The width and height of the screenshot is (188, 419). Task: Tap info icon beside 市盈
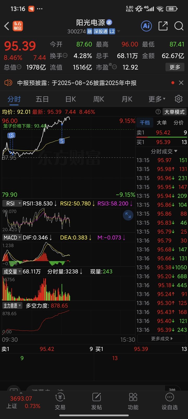pyautogui.click(x=114, y=67)
